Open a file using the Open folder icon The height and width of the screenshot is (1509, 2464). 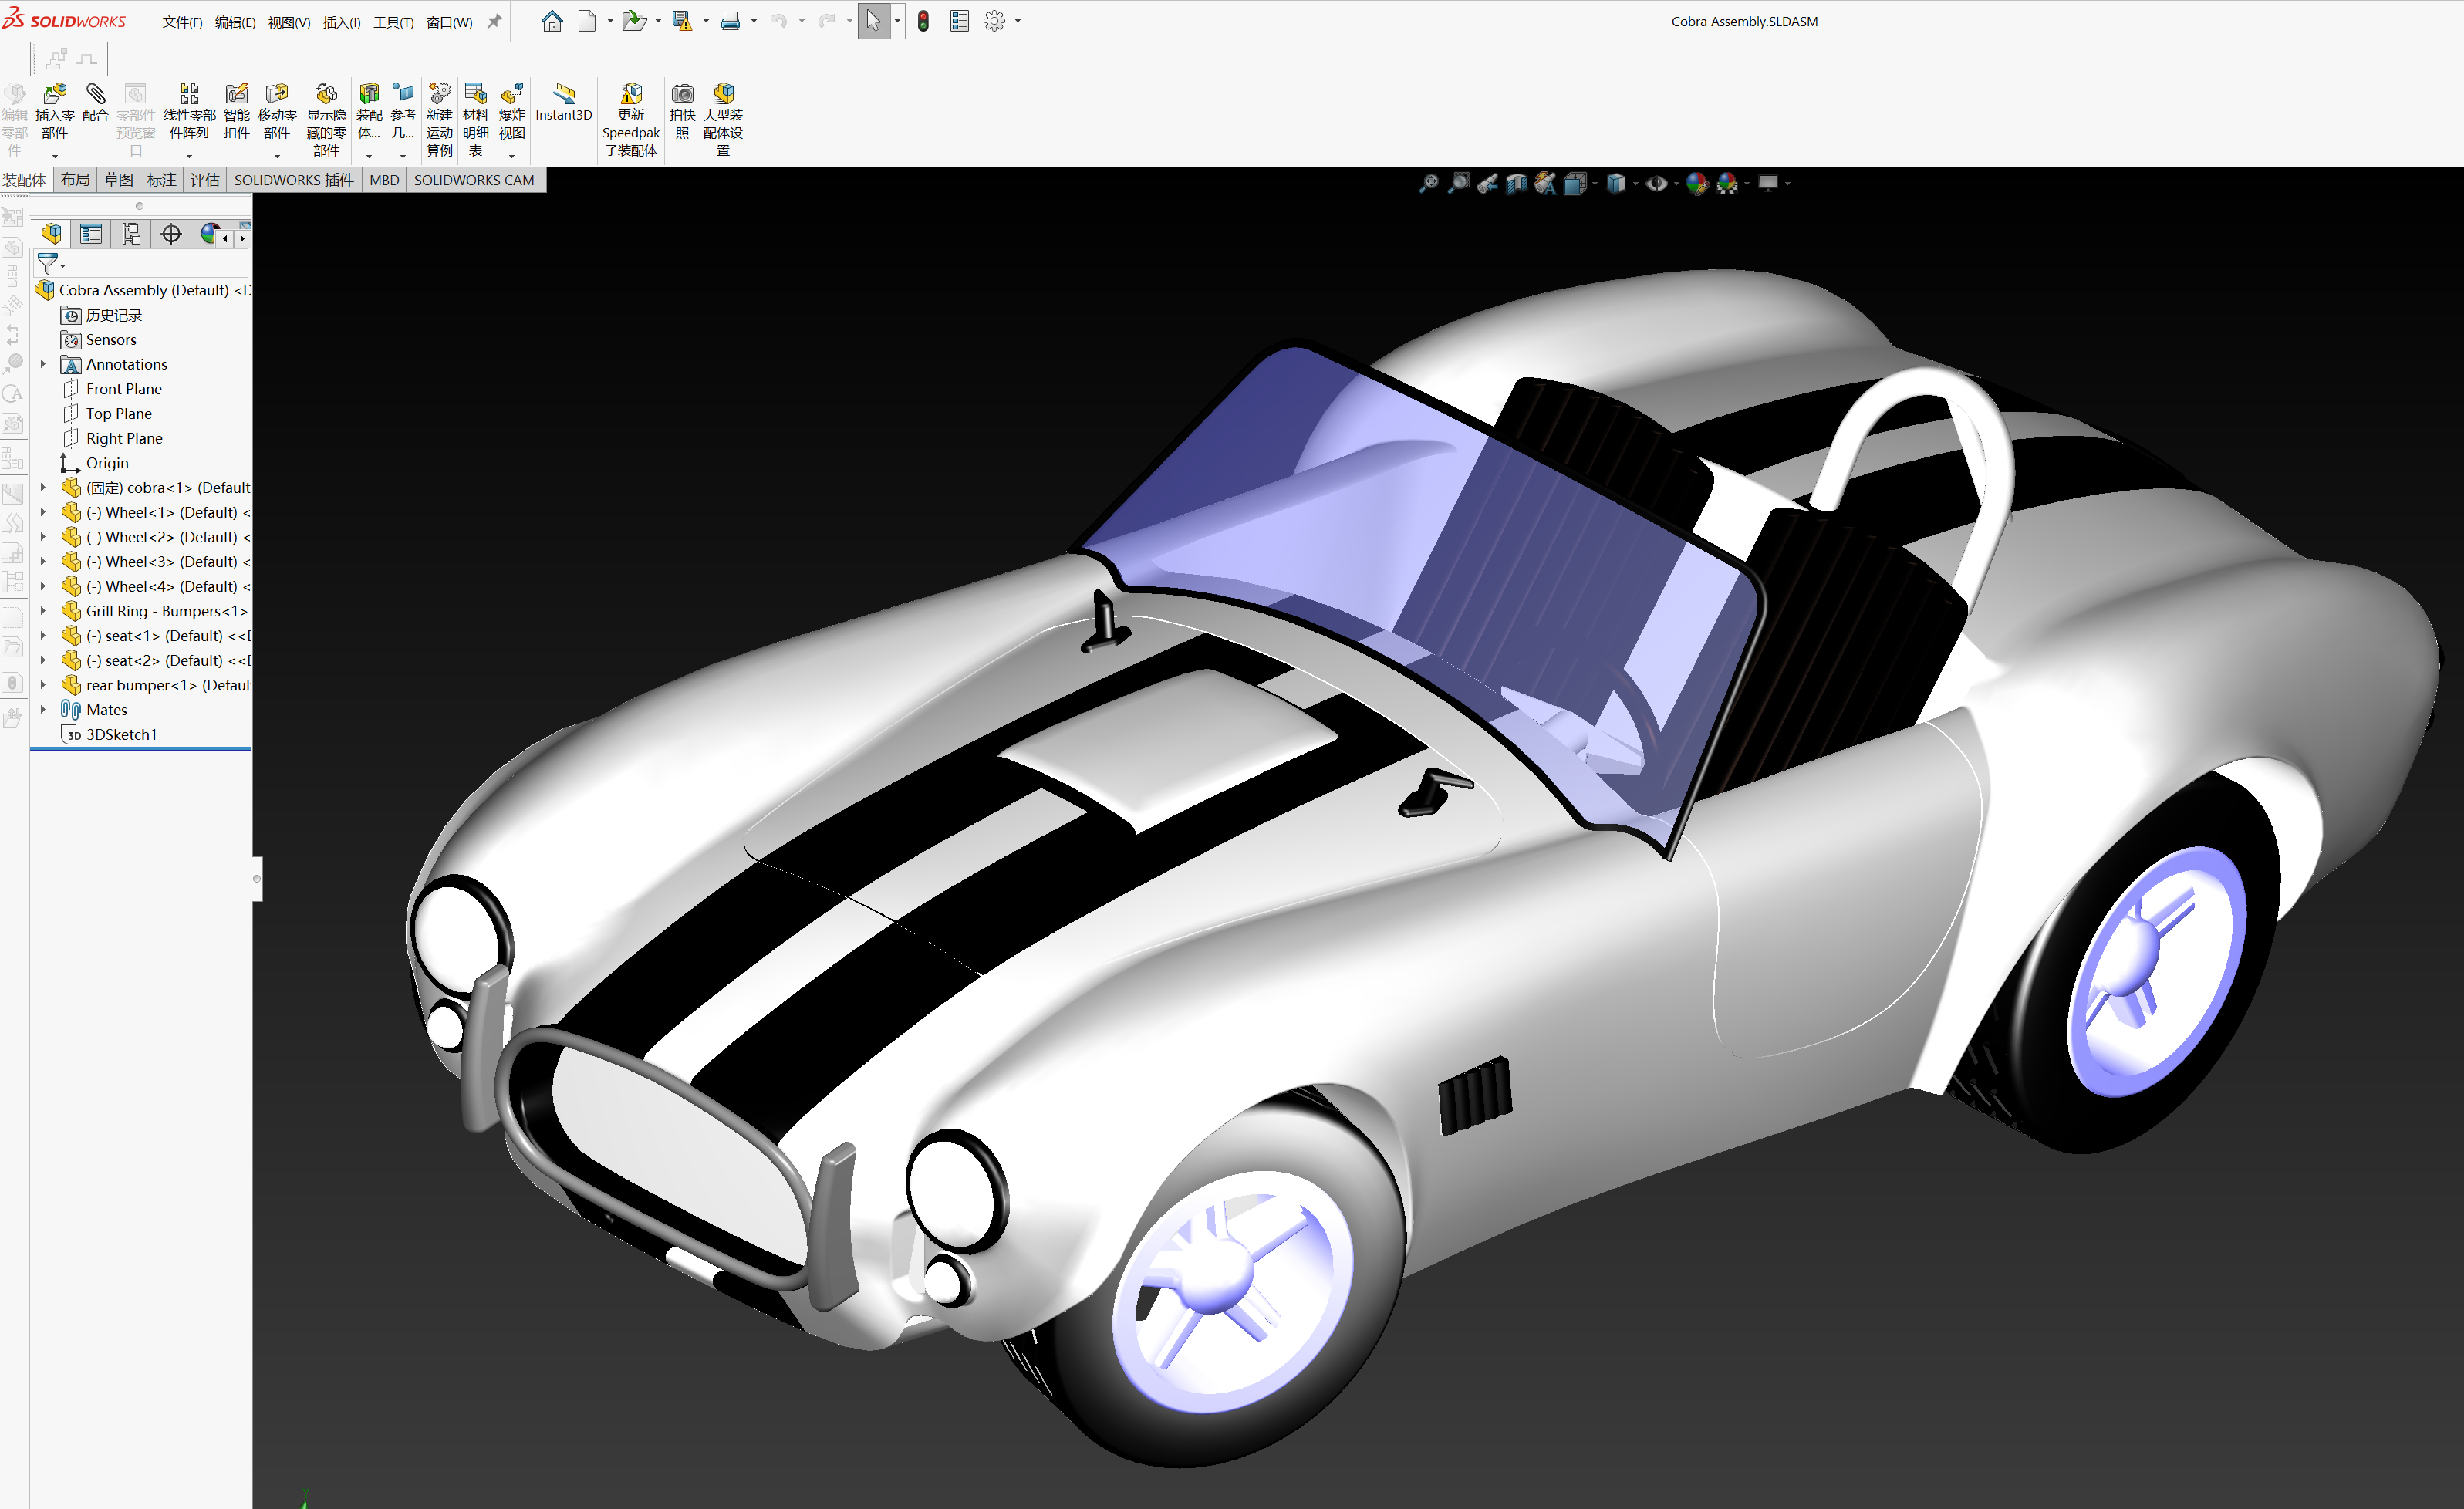point(633,21)
